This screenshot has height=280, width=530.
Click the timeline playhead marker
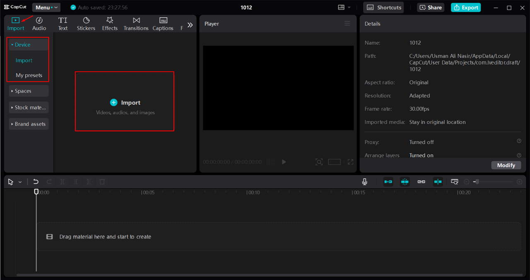36,192
